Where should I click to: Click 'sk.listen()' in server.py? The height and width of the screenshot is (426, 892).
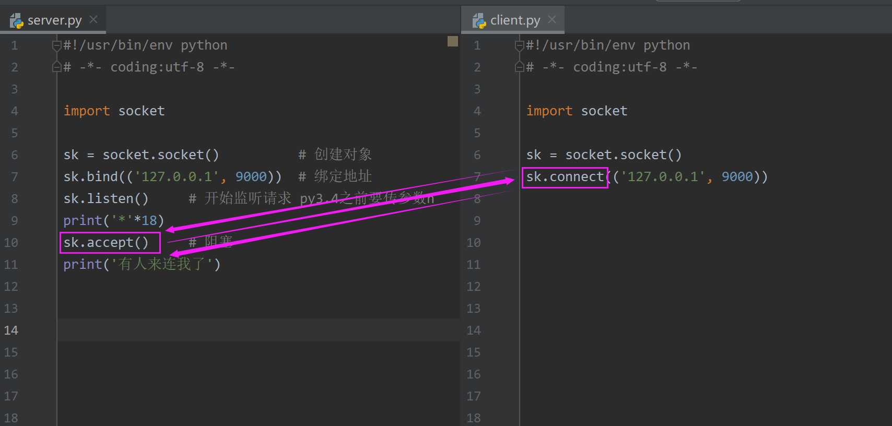pos(106,198)
